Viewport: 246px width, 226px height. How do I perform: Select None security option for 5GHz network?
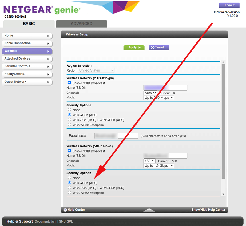click(x=69, y=178)
